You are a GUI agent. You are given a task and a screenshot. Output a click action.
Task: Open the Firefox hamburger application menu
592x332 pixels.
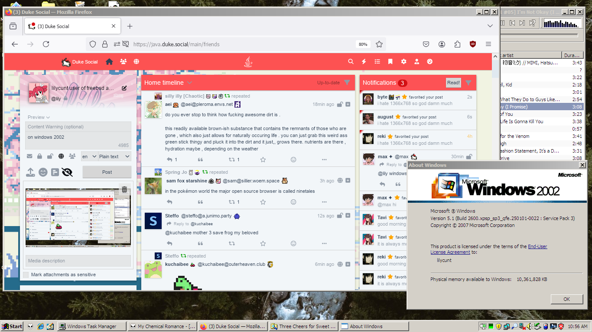(488, 44)
